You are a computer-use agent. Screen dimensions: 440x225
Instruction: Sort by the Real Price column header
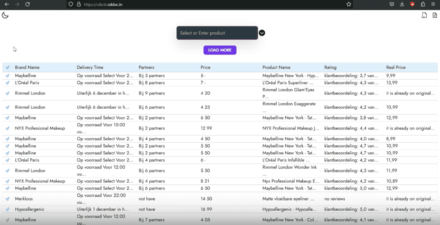(x=396, y=67)
